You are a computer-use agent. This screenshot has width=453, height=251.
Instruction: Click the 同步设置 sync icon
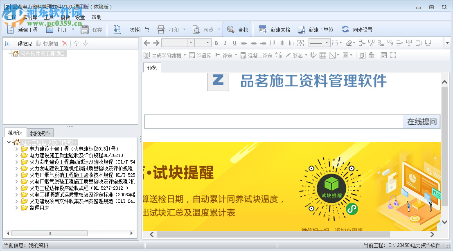345,29
